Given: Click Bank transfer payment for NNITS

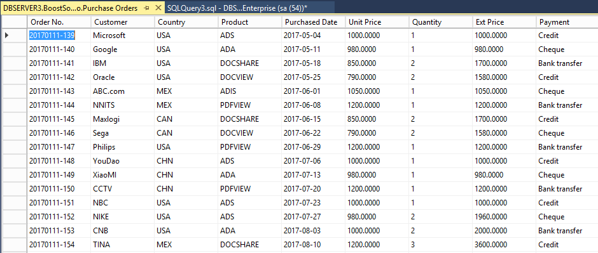Looking at the screenshot, I should (x=567, y=105).
